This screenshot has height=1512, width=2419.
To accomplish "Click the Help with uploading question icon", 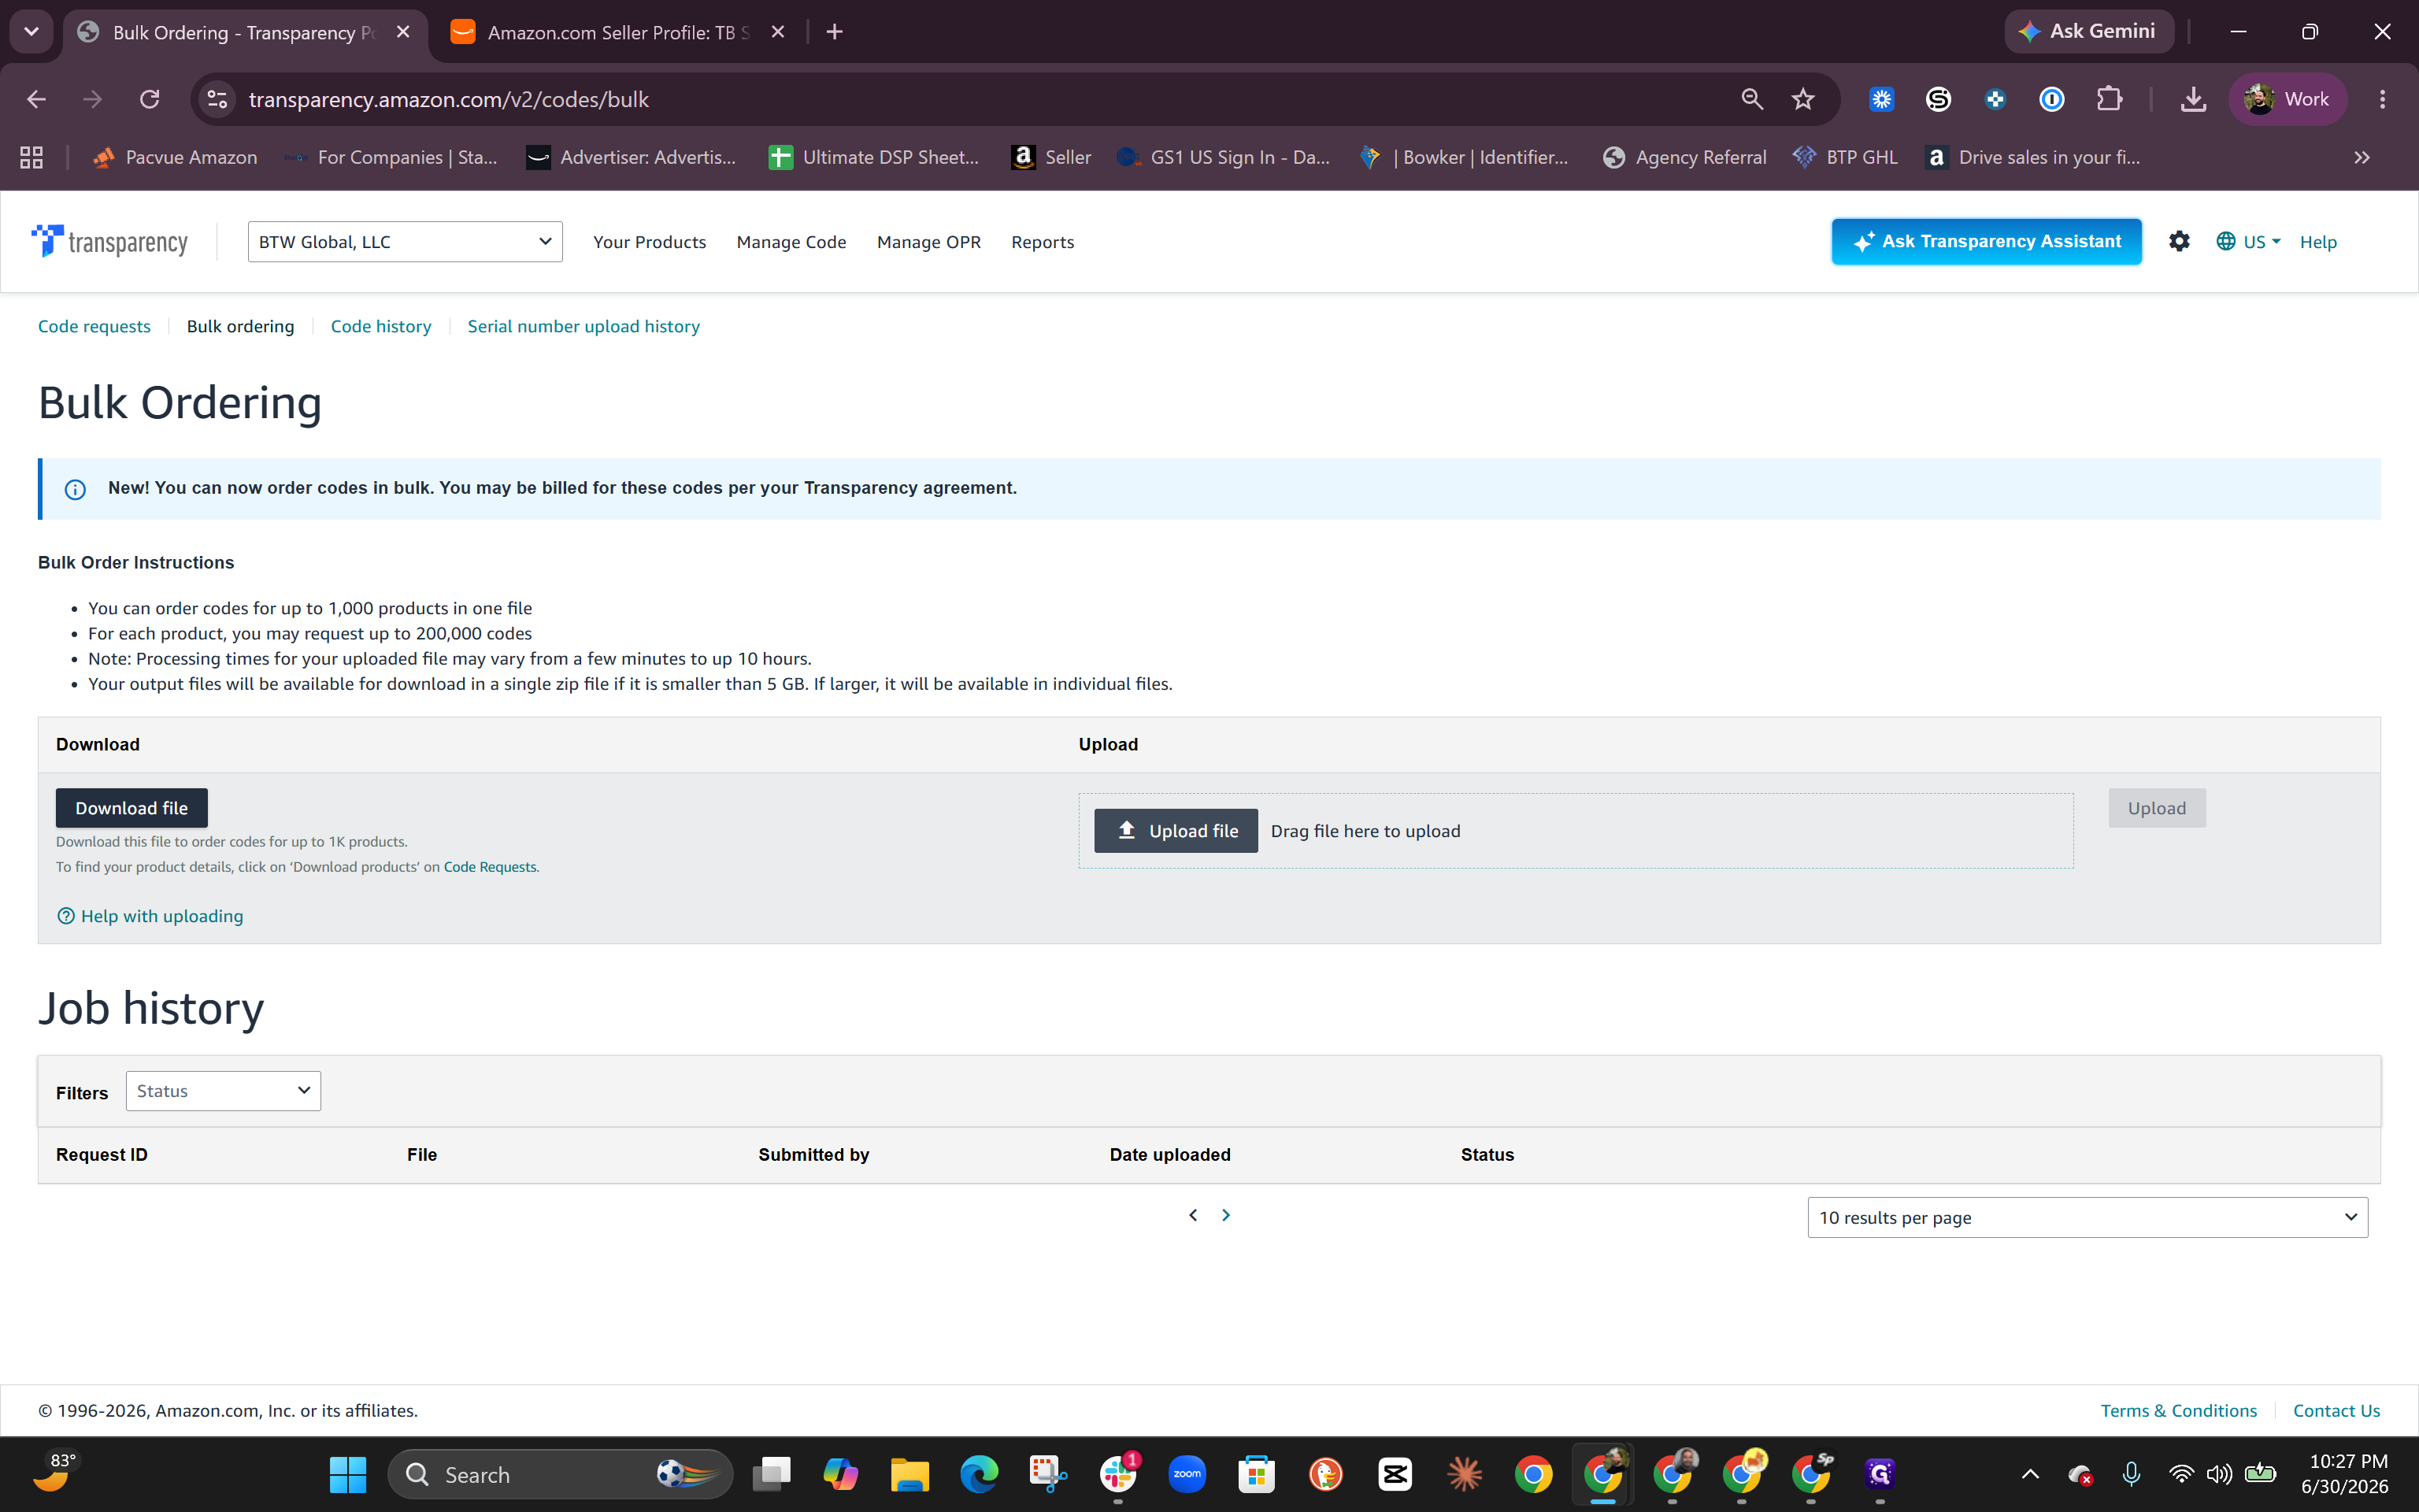I will click(66, 916).
